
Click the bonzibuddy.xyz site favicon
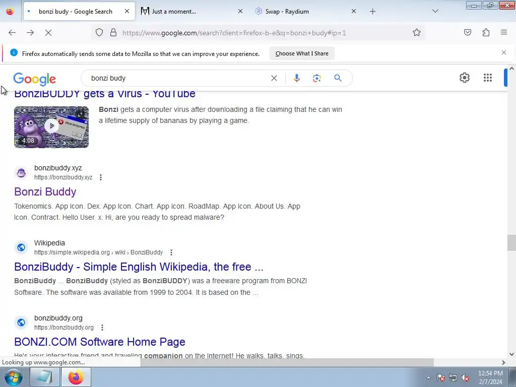[x=21, y=172]
